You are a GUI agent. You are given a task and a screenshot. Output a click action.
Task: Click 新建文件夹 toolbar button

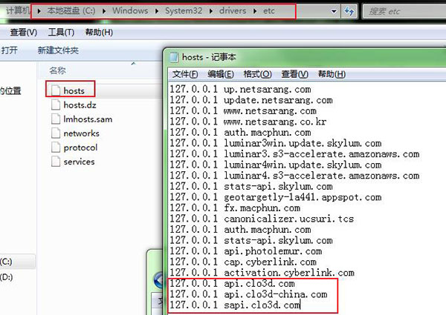click(x=58, y=50)
